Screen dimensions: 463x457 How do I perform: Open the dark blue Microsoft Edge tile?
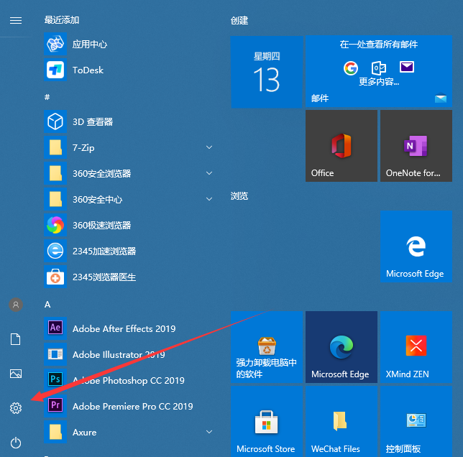pos(341,347)
